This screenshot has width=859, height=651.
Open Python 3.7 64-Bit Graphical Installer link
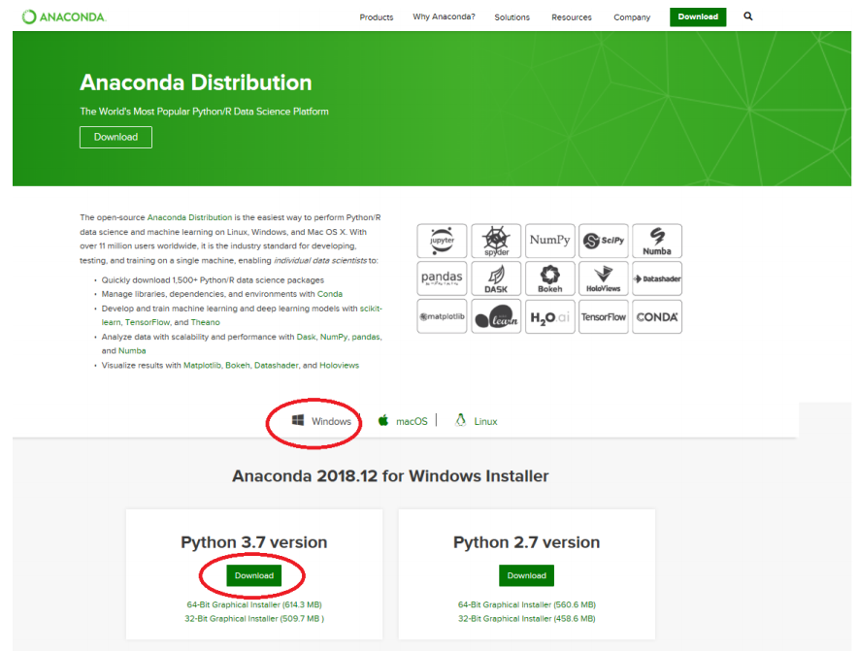coord(254,604)
